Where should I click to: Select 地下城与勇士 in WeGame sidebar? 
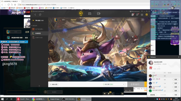39,29
